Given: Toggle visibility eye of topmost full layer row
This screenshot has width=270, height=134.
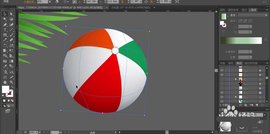Looking at the screenshot, I should (x=222, y=70).
